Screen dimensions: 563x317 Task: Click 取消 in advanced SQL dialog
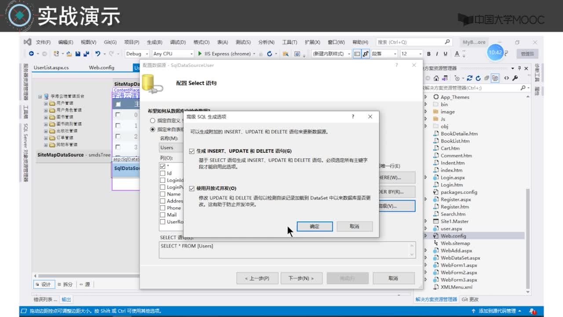[355, 226]
